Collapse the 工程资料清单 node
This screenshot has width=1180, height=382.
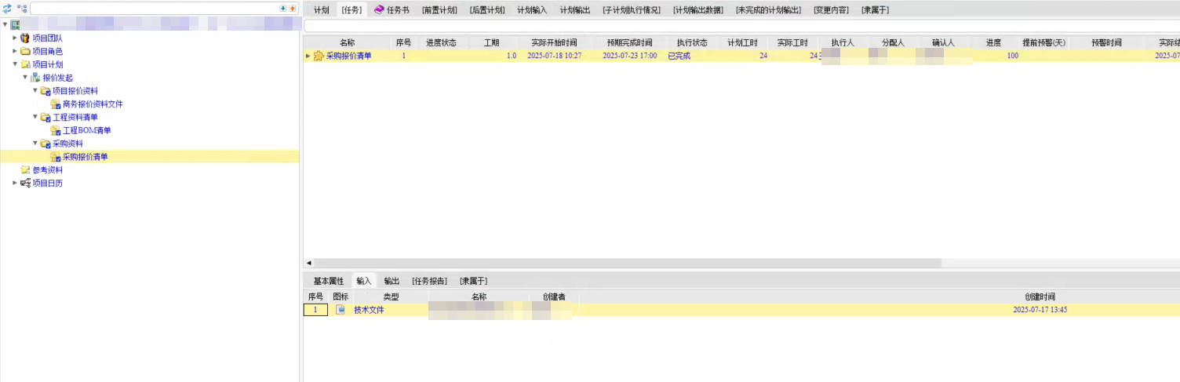click(x=35, y=118)
